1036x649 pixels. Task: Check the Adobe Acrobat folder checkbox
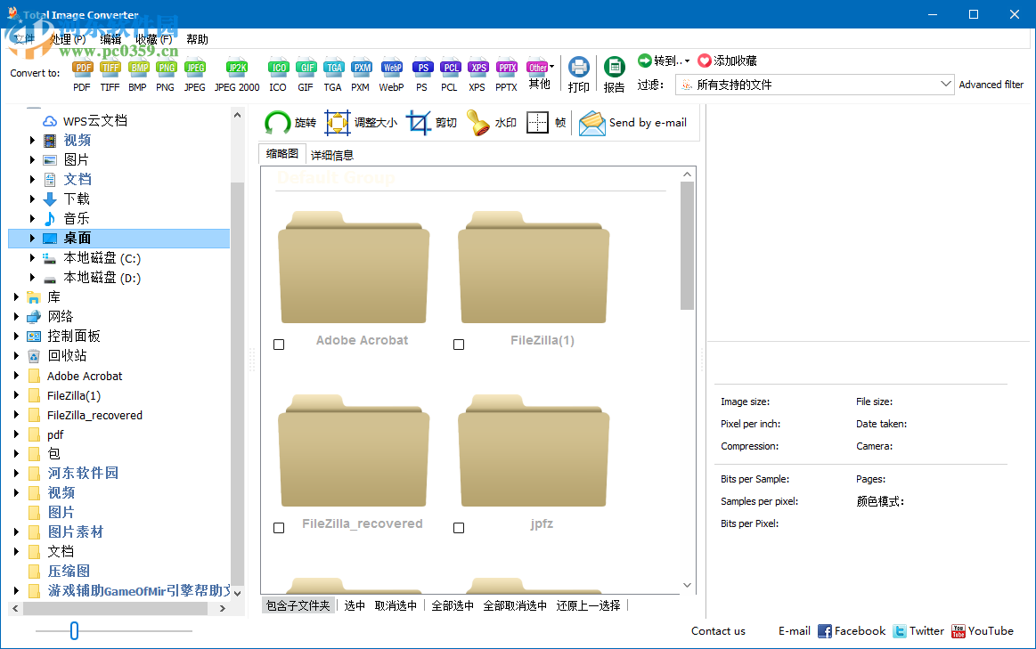[x=279, y=345]
